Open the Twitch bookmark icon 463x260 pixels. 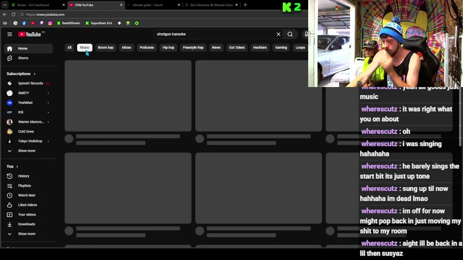(x=41, y=23)
